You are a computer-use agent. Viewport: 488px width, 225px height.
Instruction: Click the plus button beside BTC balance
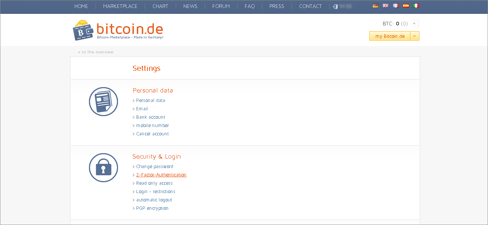coord(414,24)
